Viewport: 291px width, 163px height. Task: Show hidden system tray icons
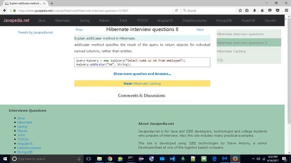coord(253,159)
